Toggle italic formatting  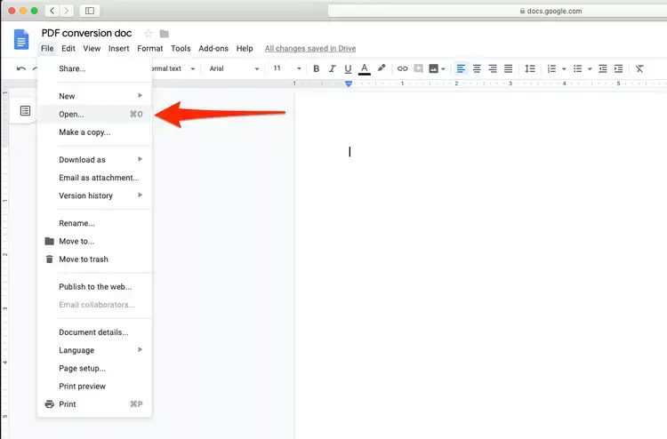[x=332, y=68]
